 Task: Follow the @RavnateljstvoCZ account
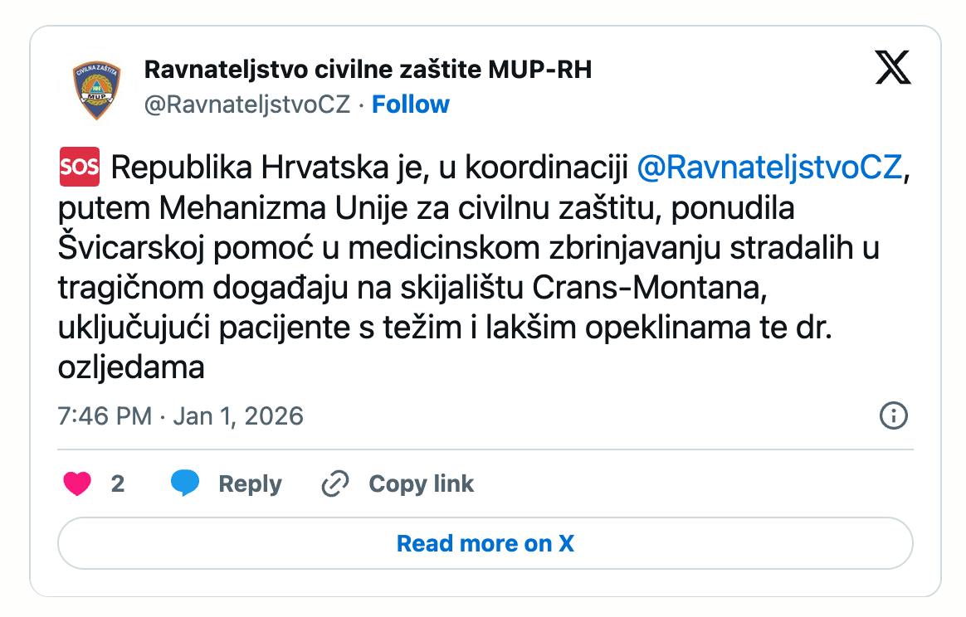click(x=411, y=104)
